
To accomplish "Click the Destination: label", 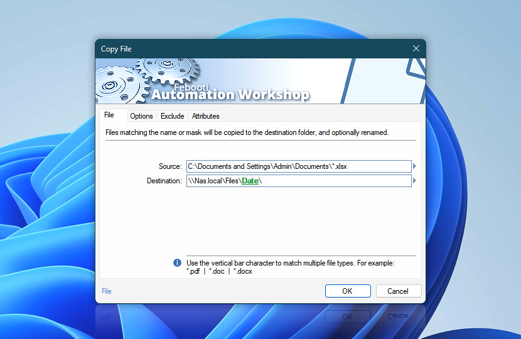I will (x=164, y=181).
